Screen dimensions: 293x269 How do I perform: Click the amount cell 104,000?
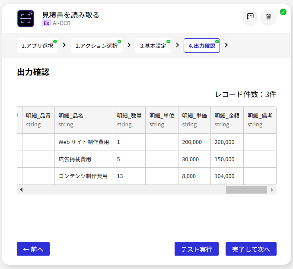point(227,176)
